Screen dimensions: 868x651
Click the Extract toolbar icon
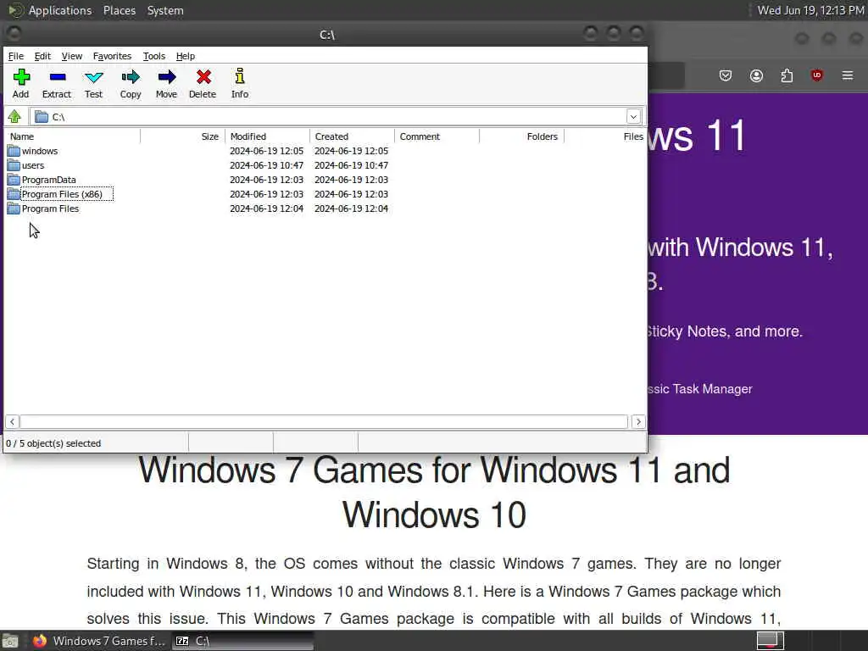click(x=57, y=77)
